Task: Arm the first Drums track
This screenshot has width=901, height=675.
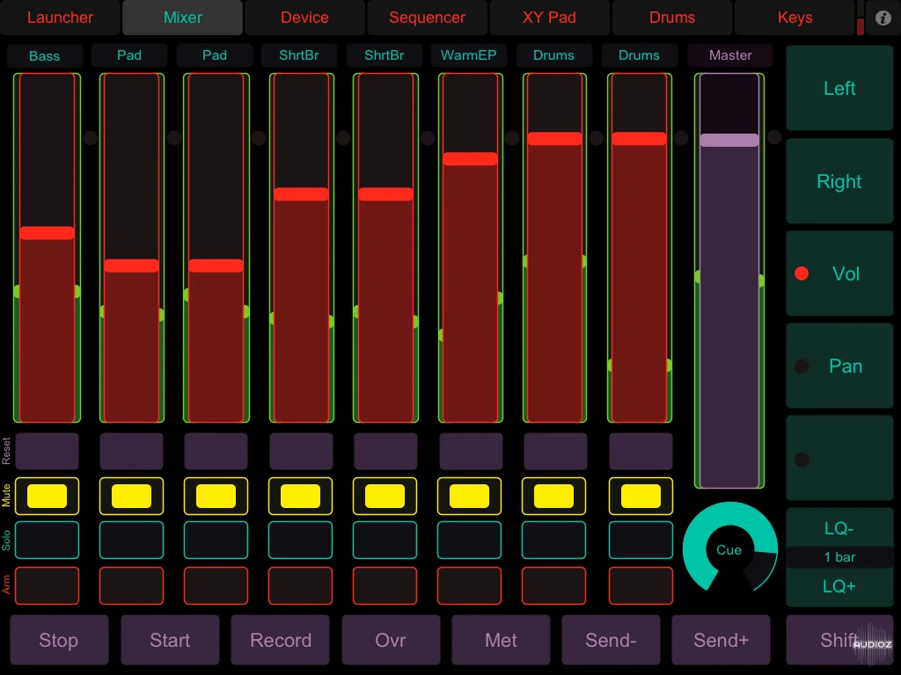Action: (x=554, y=585)
